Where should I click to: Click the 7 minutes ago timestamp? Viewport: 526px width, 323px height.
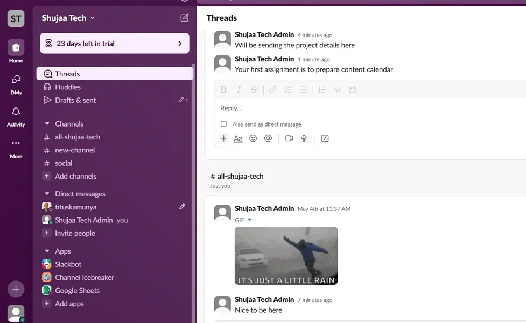(x=314, y=300)
